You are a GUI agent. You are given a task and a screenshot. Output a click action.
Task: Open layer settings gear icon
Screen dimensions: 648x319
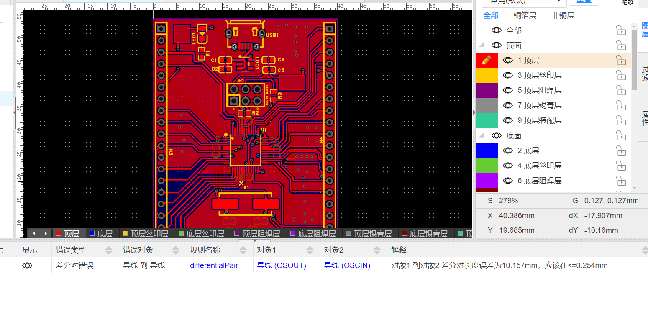tap(628, 2)
